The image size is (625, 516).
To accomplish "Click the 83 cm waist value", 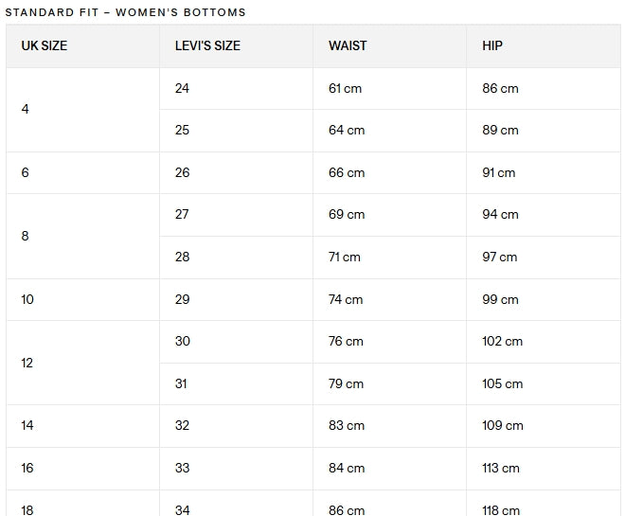I will tap(347, 425).
